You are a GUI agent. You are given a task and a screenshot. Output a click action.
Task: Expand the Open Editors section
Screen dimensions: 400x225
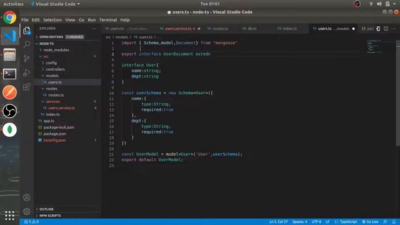[x=67, y=37]
